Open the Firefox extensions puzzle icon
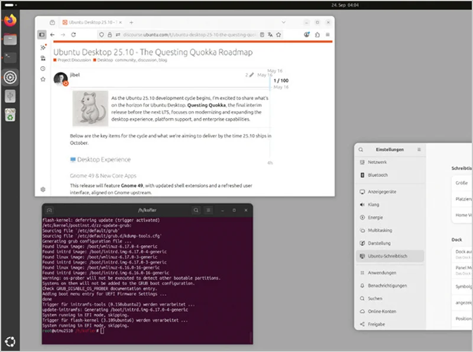The image size is (473, 352). [x=318, y=35]
